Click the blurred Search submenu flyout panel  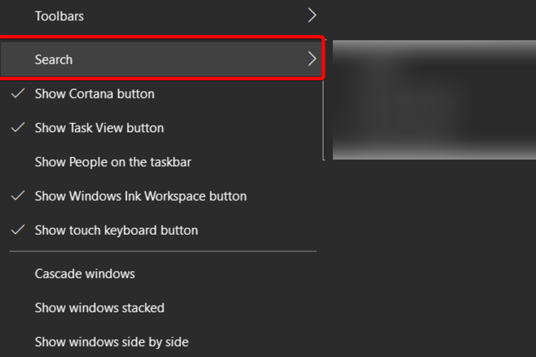[x=434, y=100]
